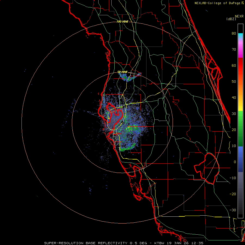Click the [dBZ] units label
The height and width of the screenshot is (245, 245).
(x=231, y=19)
